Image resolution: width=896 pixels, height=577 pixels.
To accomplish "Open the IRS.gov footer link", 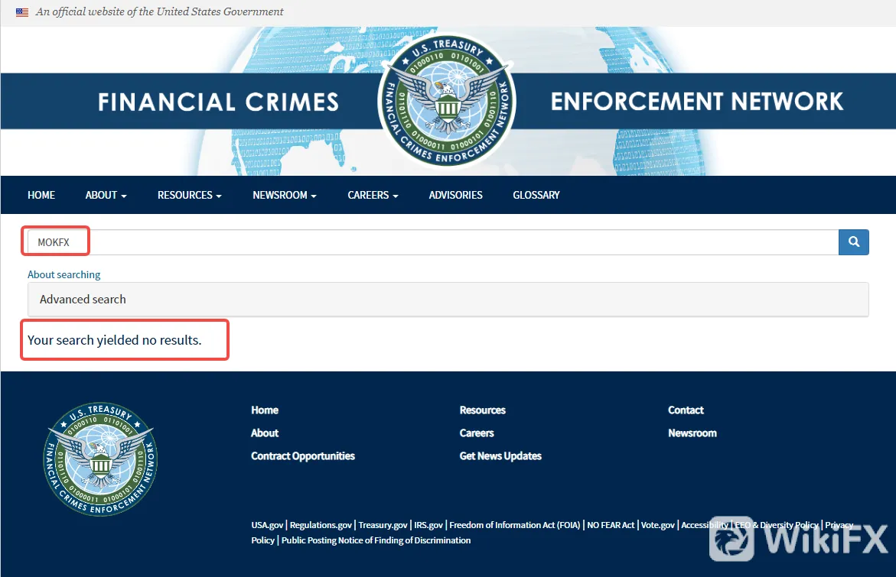I will click(428, 525).
